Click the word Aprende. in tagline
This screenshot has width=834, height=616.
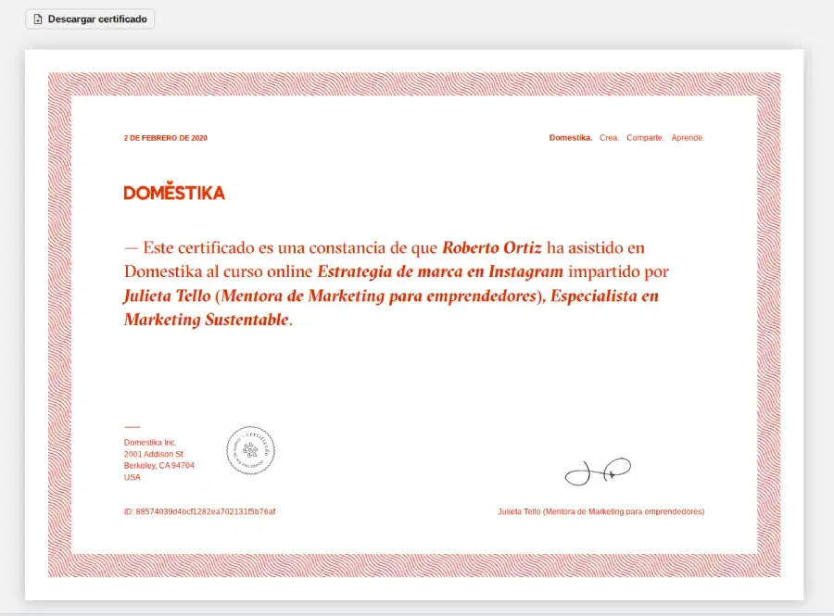[688, 138]
